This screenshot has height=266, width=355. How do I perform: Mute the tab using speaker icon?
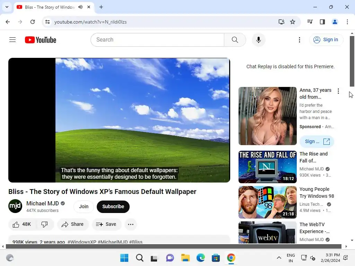pyautogui.click(x=80, y=7)
